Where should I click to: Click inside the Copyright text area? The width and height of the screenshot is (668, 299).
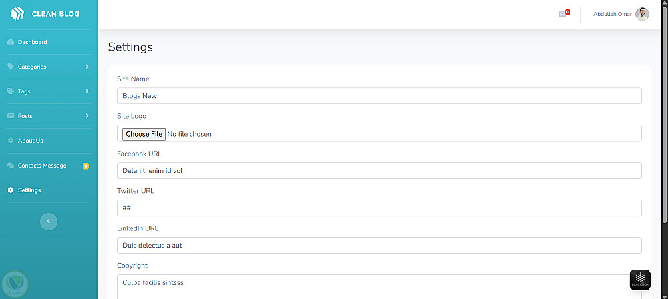pos(379,286)
